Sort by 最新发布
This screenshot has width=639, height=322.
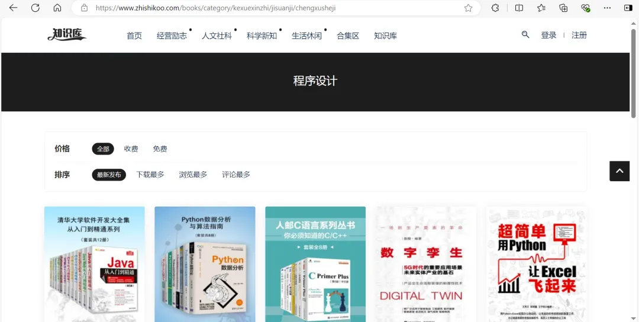pos(109,175)
